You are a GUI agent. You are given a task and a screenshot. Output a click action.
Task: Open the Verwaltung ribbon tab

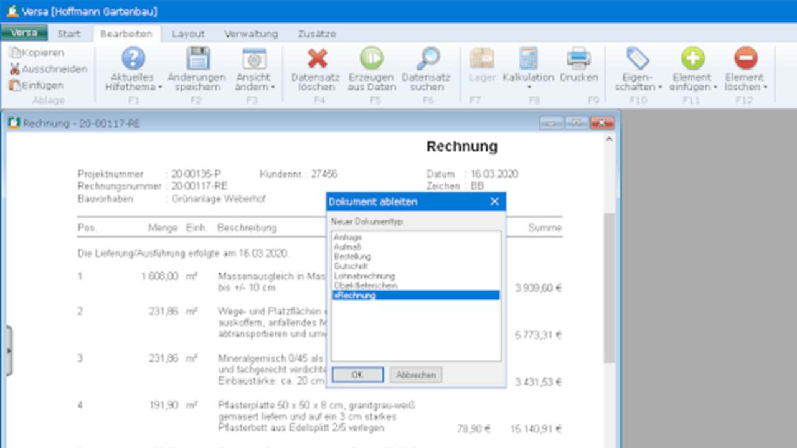[251, 34]
